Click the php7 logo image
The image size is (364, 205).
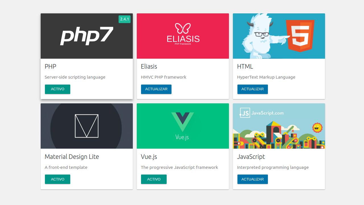(87, 36)
